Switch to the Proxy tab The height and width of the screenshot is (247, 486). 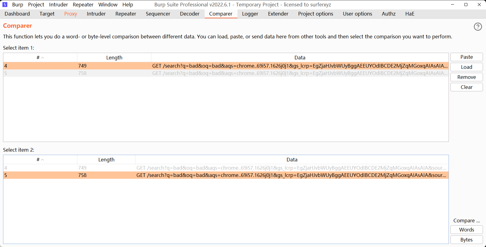pyautogui.click(x=71, y=14)
